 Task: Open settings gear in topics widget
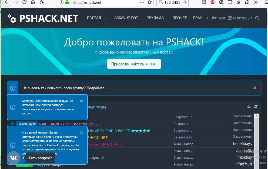(x=249, y=107)
